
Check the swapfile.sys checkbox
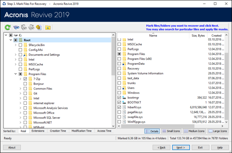tap(119, 117)
